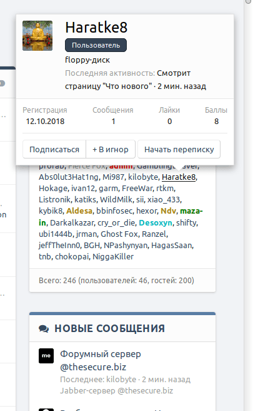Open underlined Haratke8 in online users list
Viewport: 253px width, 411px height.
coord(179,177)
